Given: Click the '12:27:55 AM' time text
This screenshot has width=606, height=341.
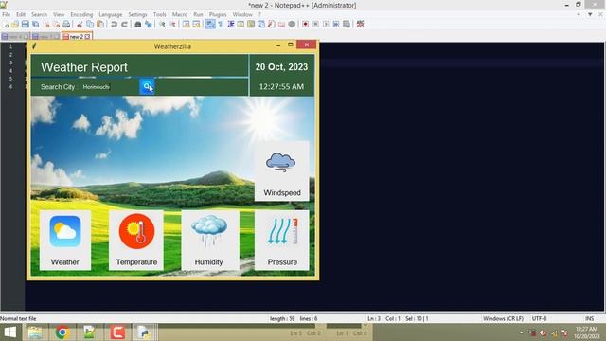Looking at the screenshot, I should point(281,86).
